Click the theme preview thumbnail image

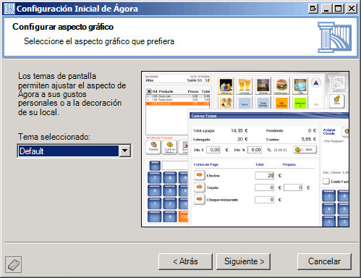point(245,149)
